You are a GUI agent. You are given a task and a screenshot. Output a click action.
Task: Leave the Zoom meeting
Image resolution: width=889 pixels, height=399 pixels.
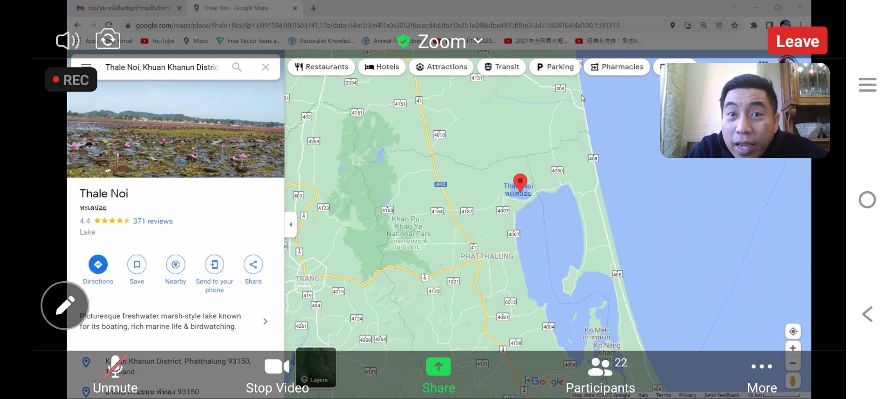[797, 41]
